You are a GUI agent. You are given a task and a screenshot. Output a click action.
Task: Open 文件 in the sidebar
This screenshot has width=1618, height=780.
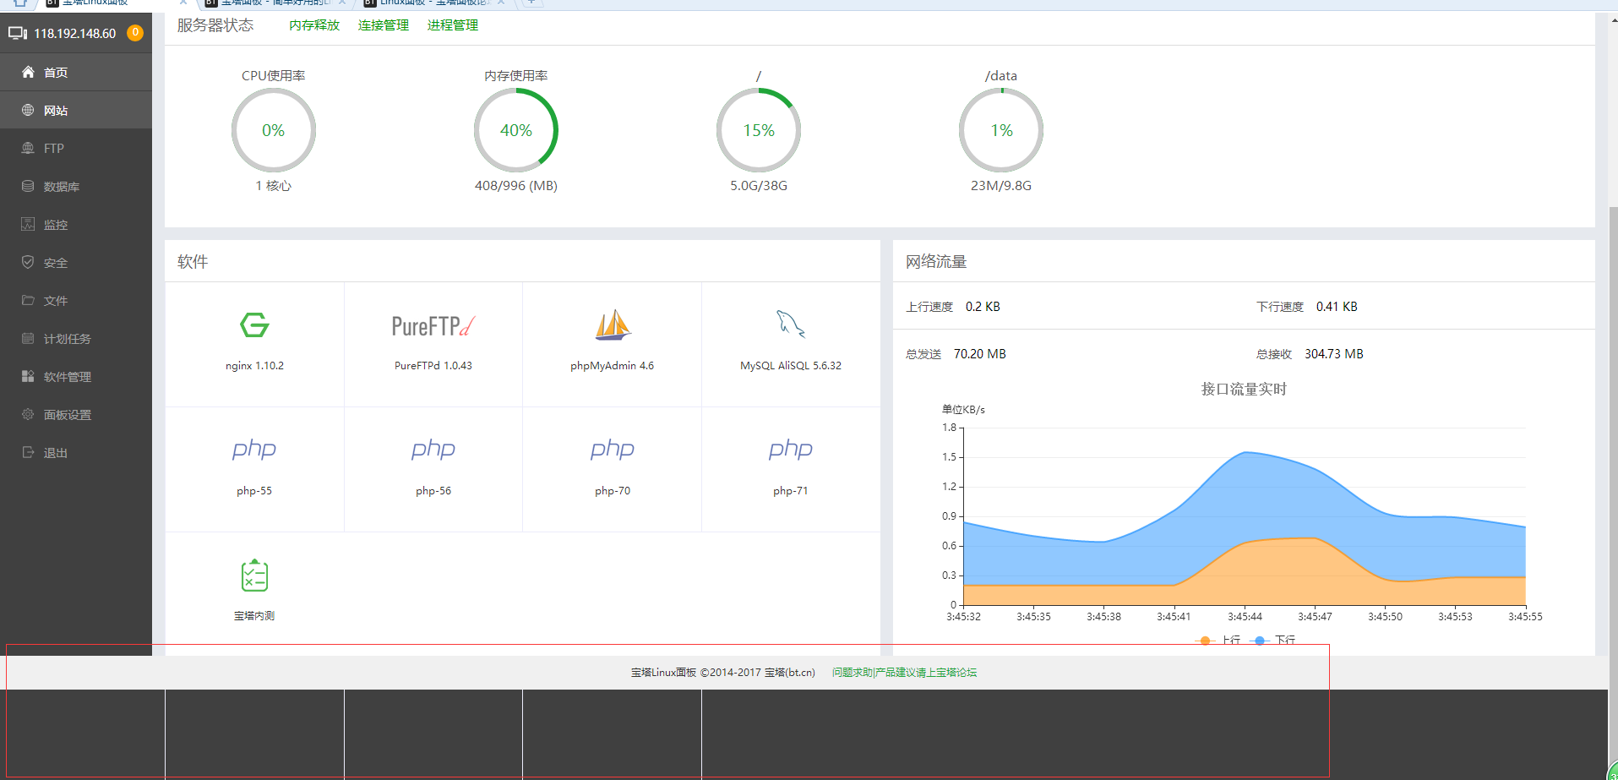[x=76, y=300]
